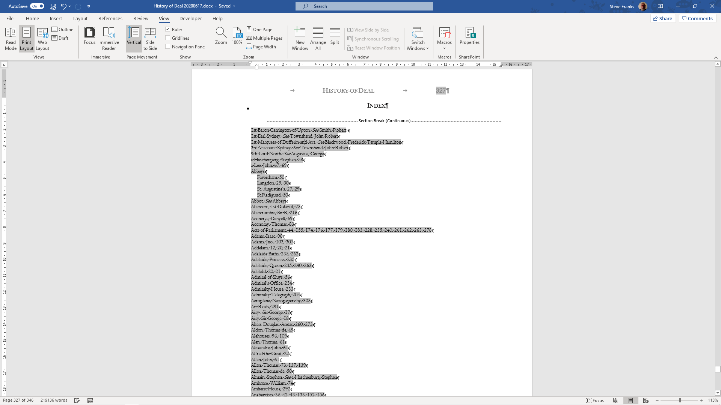The height and width of the screenshot is (405, 721).
Task: Enable Gridlines checkbox
Action: (168, 38)
